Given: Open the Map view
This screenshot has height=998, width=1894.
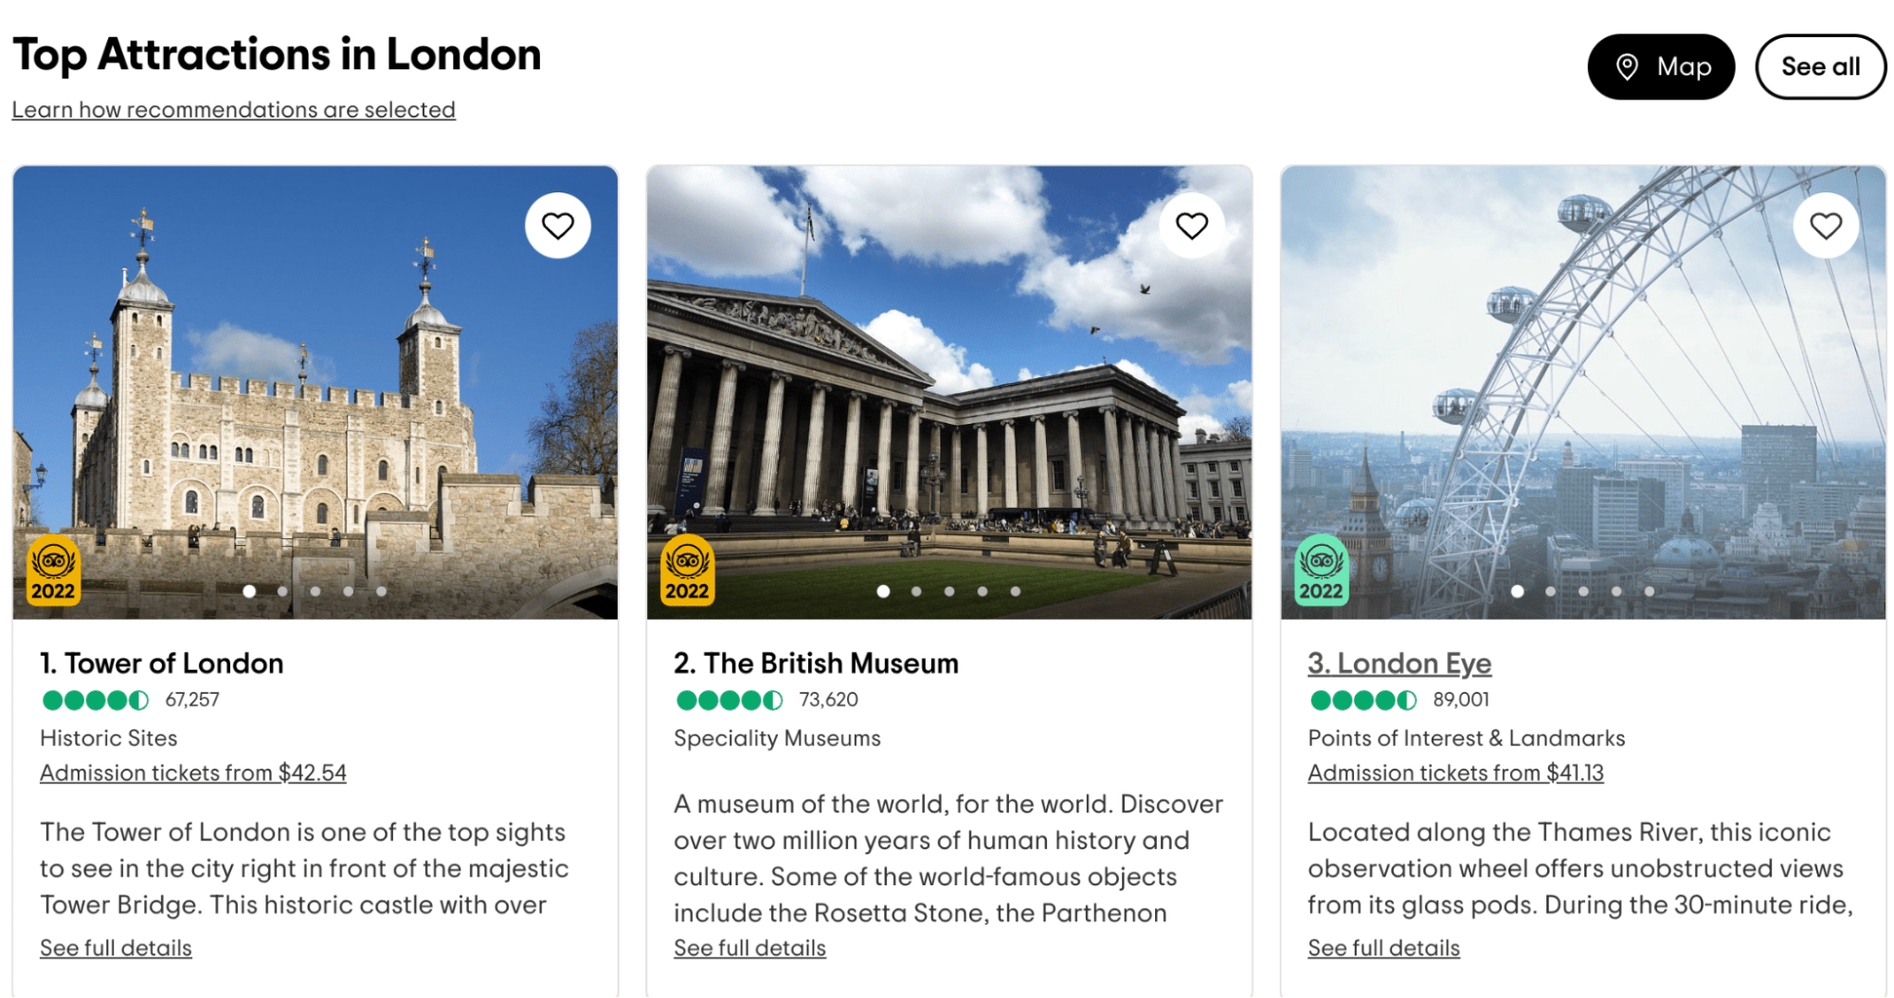Looking at the screenshot, I should pyautogui.click(x=1661, y=66).
